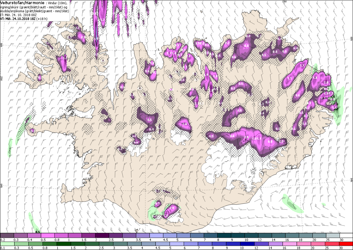Pick deep blue rain swatch between 10 and 12

coord(248,244)
